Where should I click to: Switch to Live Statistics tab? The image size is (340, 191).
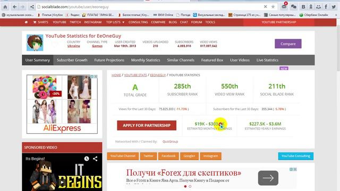click(x=267, y=60)
